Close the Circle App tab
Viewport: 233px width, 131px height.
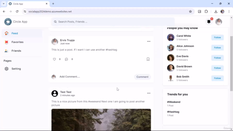point(47,4)
